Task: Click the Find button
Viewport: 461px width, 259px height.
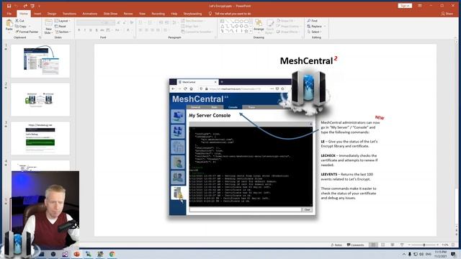Action: 312,21
